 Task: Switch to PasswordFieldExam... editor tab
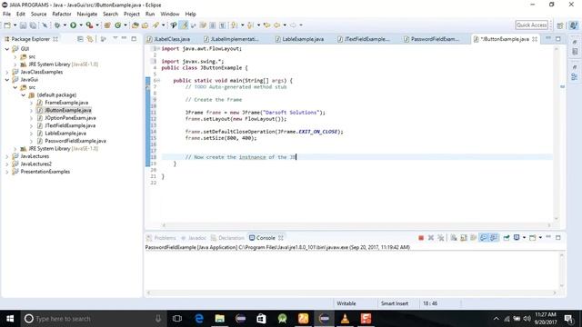pyautogui.click(x=435, y=39)
